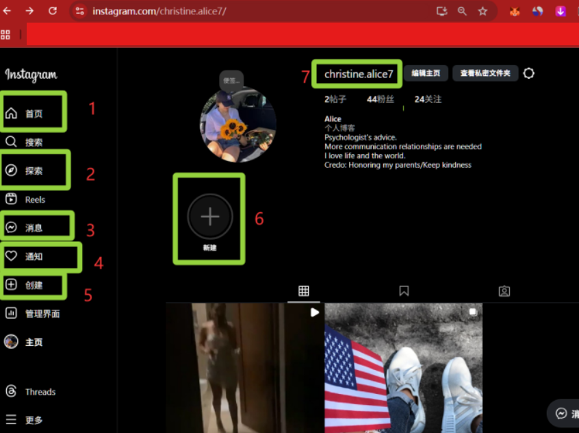Click the Edit profile (编辑主页) button
The width and height of the screenshot is (579, 433).
point(426,73)
